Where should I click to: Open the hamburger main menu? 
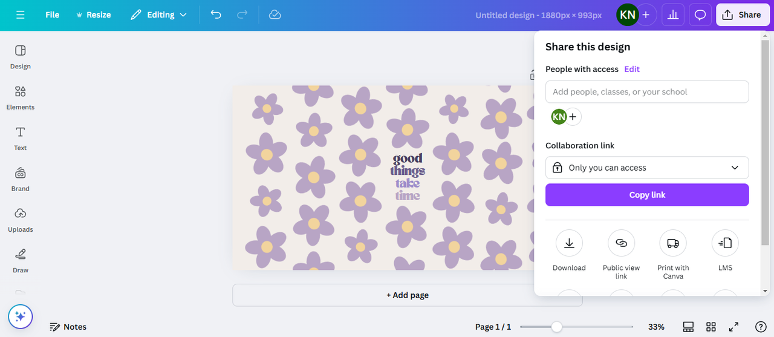click(21, 15)
